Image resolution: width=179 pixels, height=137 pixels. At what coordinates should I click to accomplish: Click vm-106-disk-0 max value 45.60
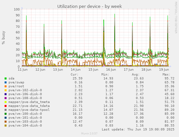[x=170, y=94]
